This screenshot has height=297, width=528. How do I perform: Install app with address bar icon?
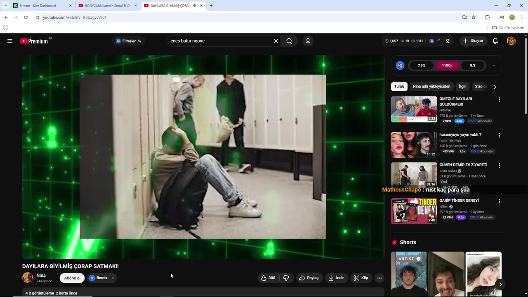(x=464, y=17)
